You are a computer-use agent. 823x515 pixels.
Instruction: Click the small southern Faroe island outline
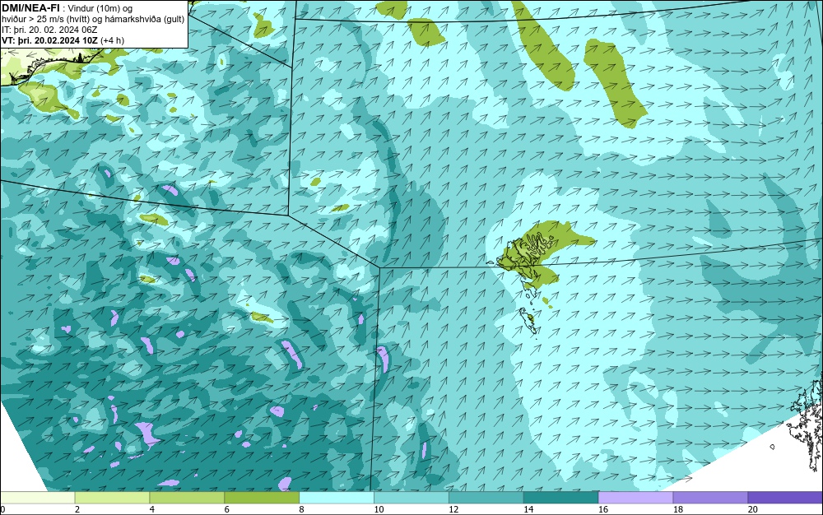(x=528, y=320)
